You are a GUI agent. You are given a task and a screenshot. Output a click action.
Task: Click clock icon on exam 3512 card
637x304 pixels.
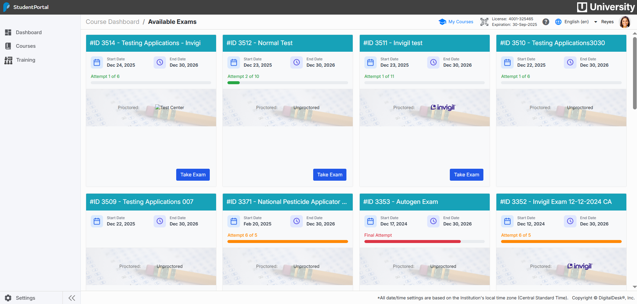297,62
